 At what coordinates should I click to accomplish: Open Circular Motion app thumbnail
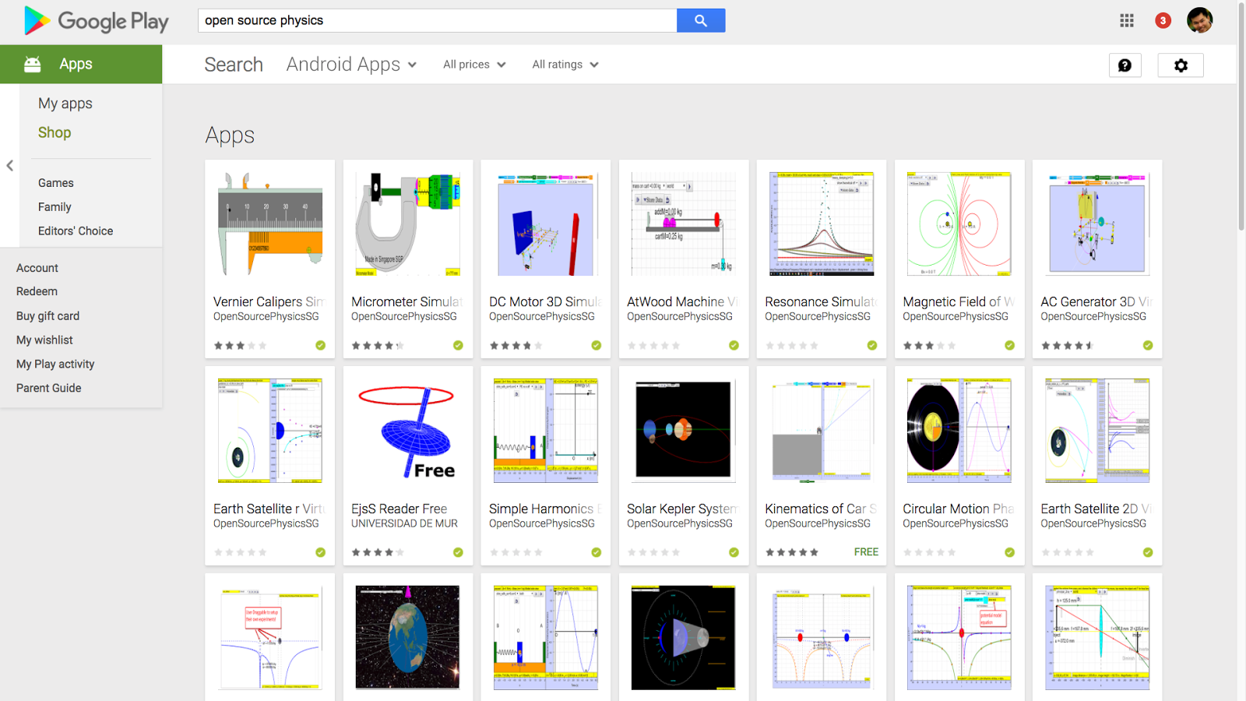[959, 431]
